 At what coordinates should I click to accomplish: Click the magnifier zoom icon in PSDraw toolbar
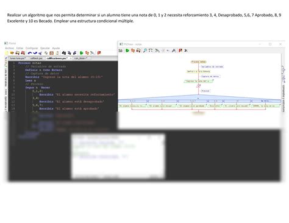point(145,51)
